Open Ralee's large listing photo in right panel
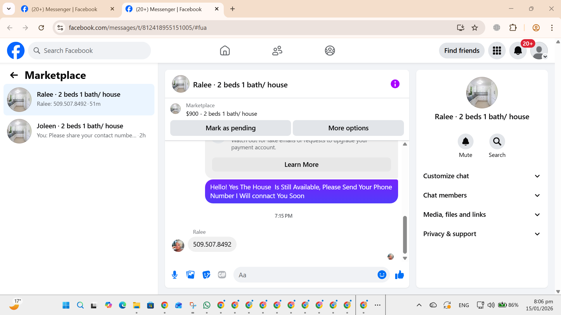The width and height of the screenshot is (561, 315). click(482, 93)
